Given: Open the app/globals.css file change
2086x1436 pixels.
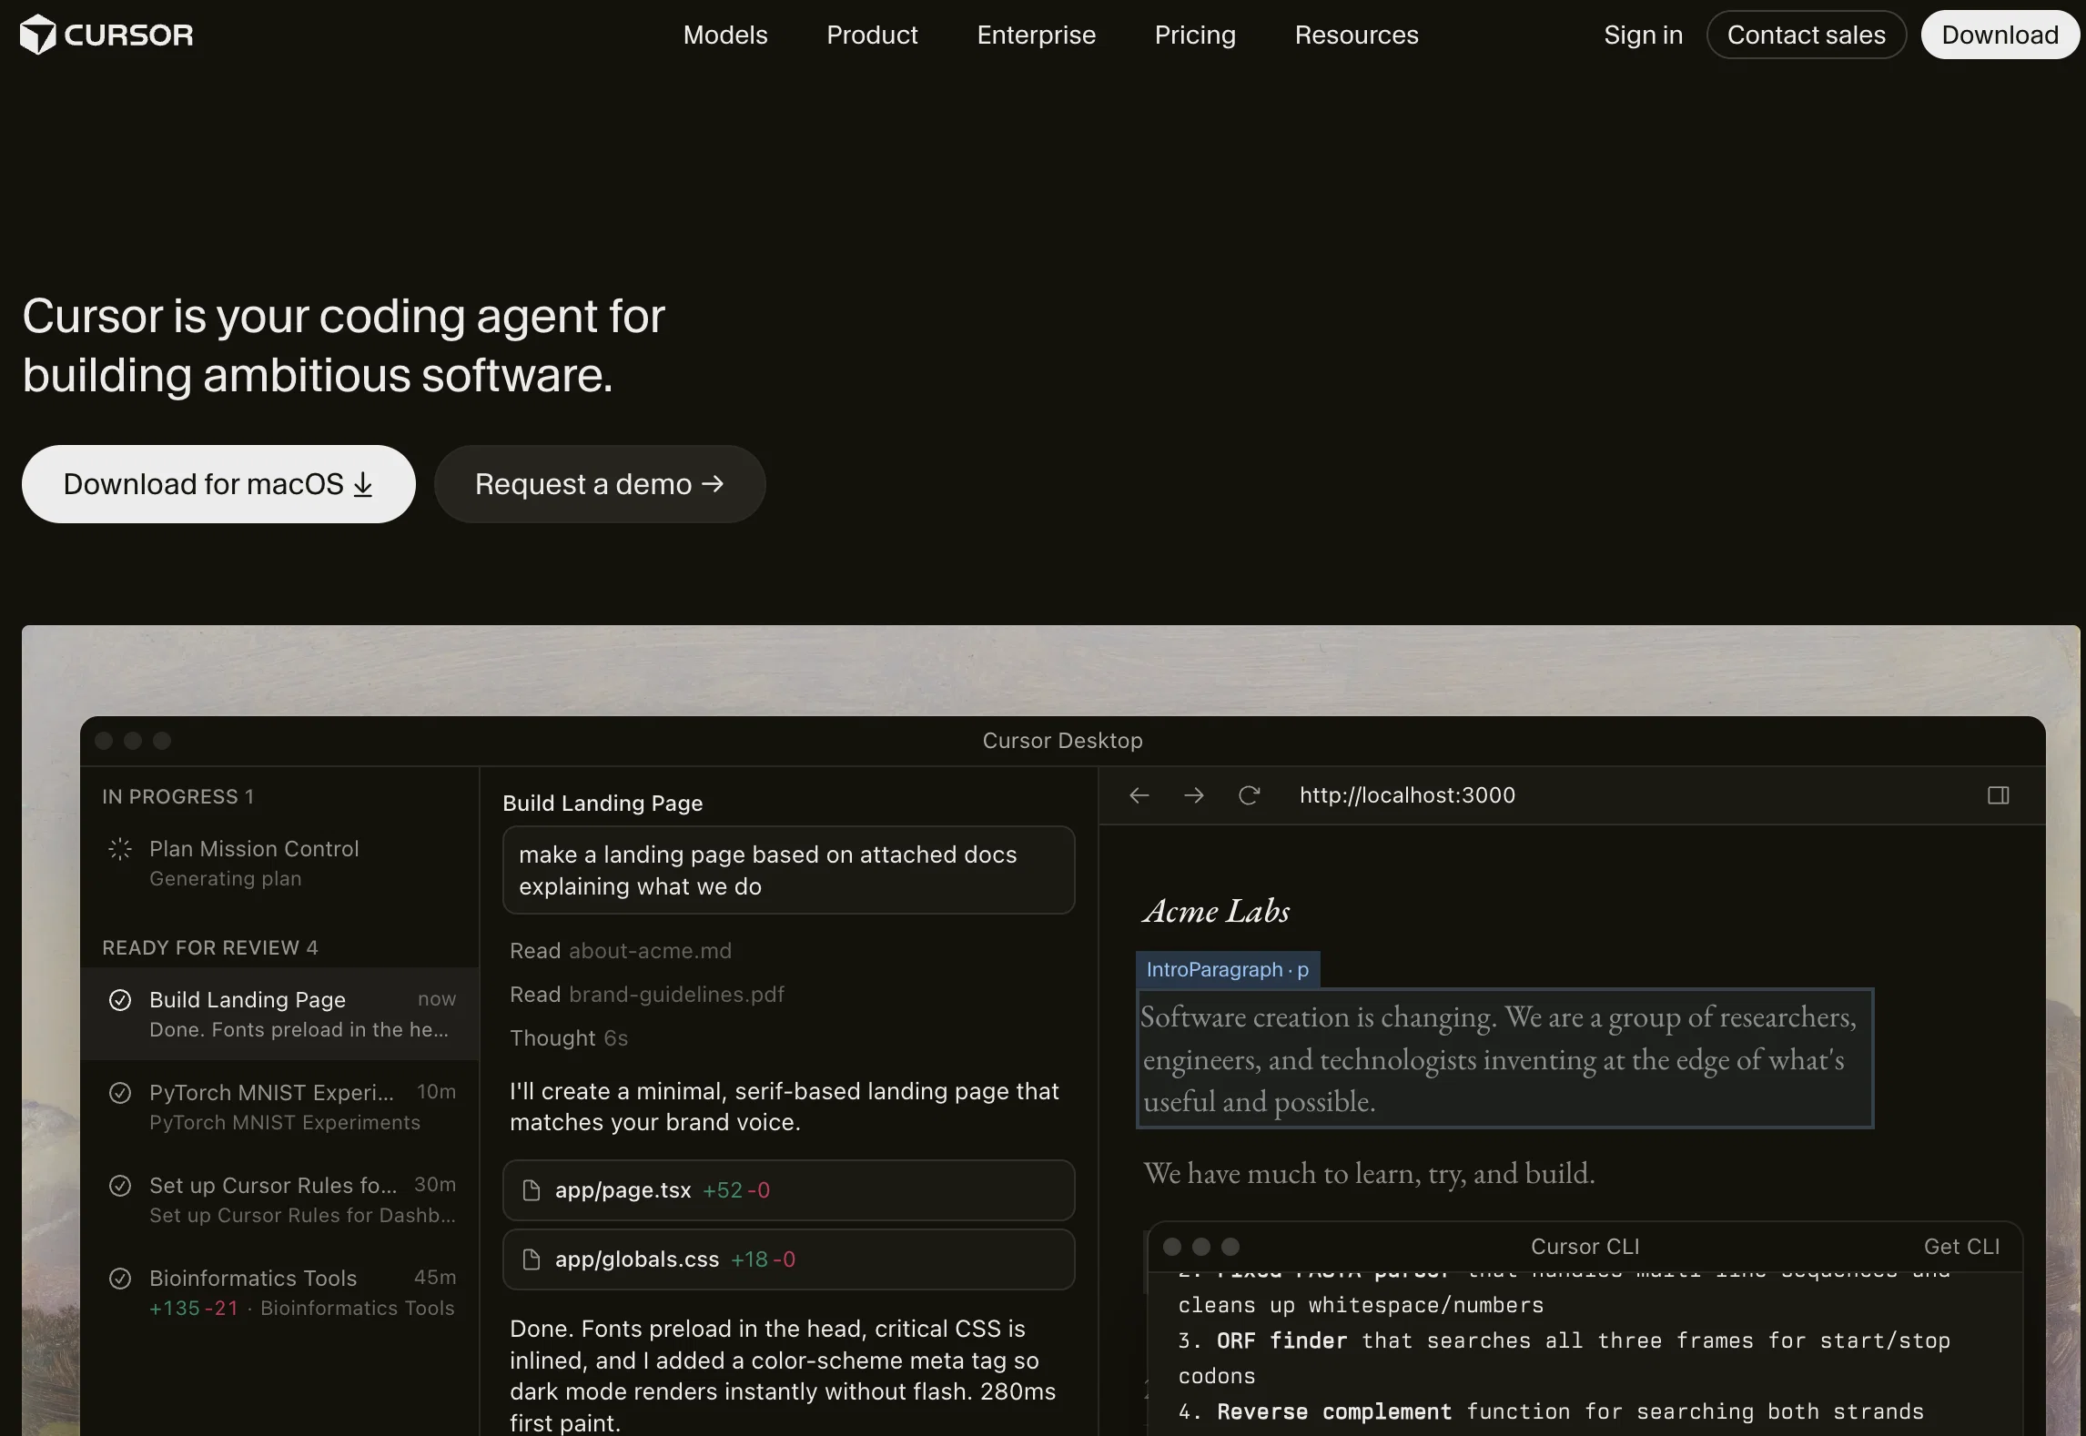Looking at the screenshot, I should [x=788, y=1259].
